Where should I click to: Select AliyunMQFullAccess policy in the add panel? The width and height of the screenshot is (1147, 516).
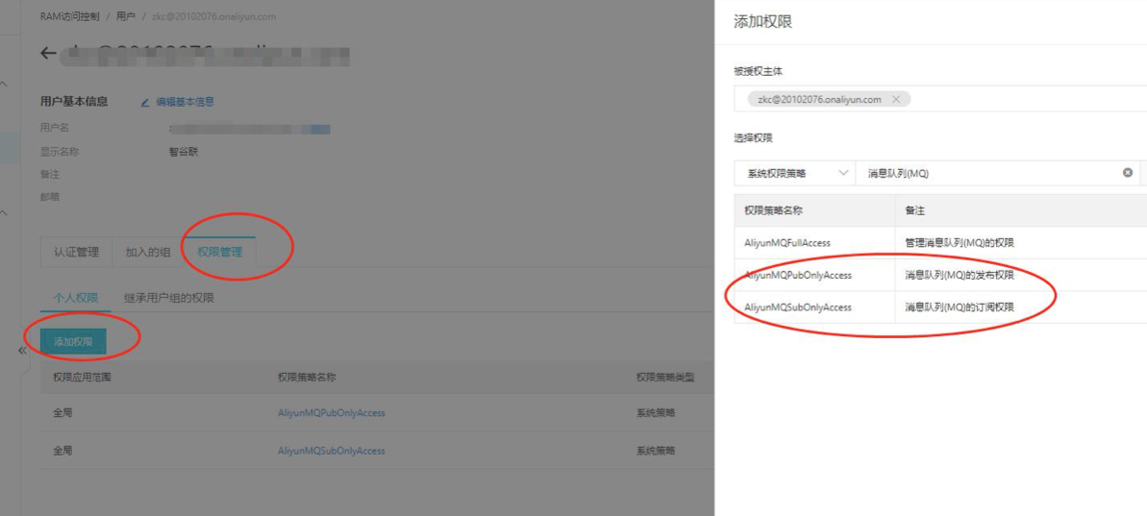click(x=787, y=243)
